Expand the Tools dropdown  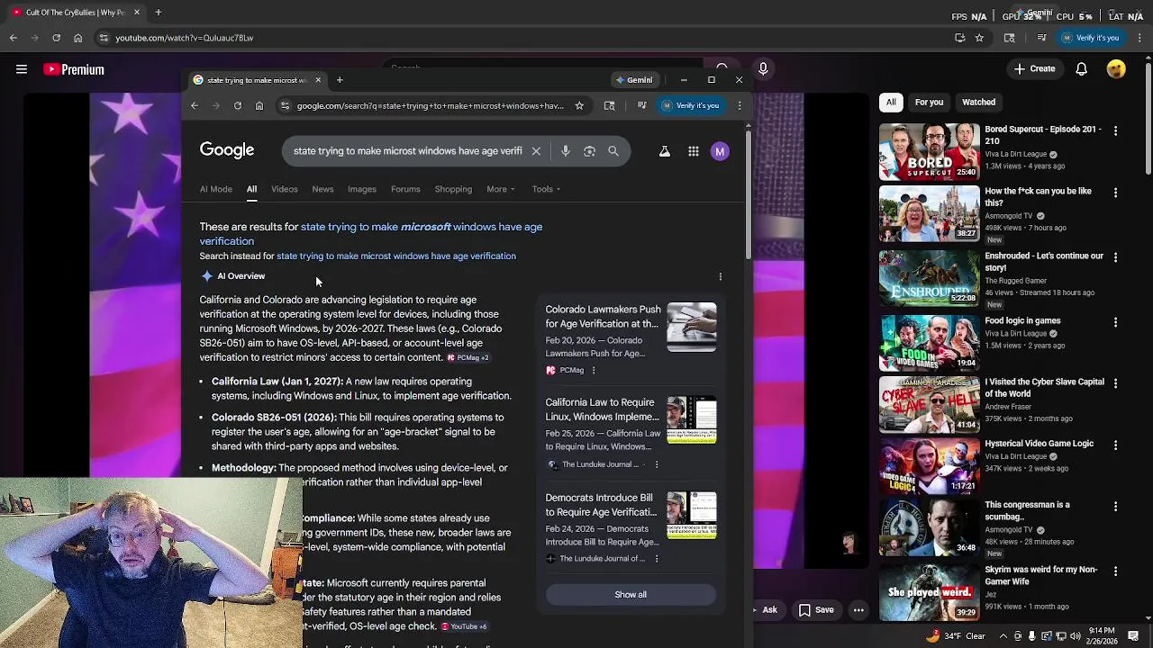546,189
